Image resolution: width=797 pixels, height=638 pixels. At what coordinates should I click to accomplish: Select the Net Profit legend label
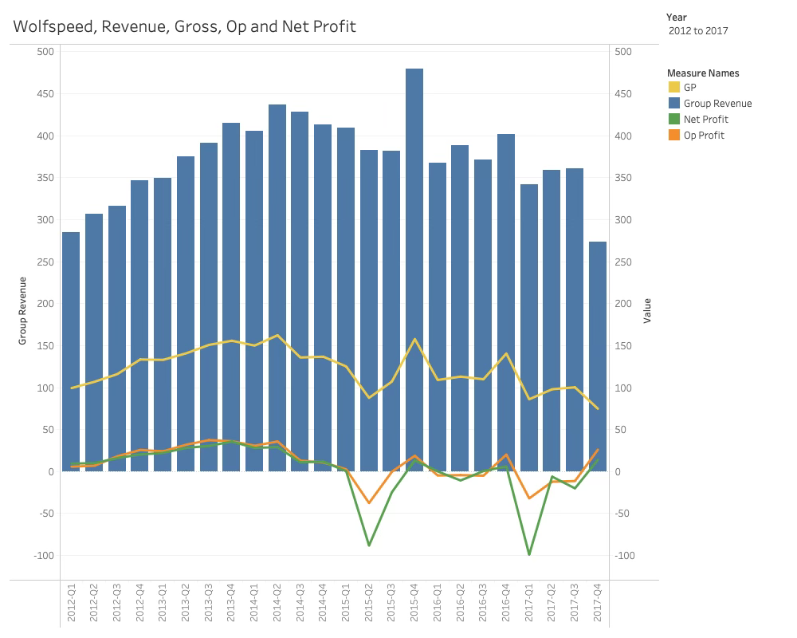705,119
